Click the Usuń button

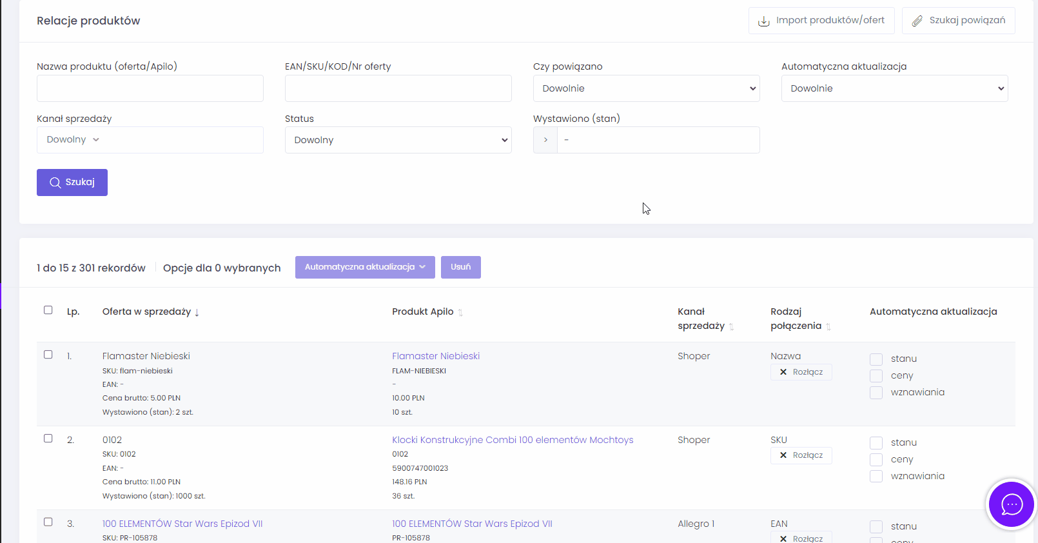click(461, 267)
